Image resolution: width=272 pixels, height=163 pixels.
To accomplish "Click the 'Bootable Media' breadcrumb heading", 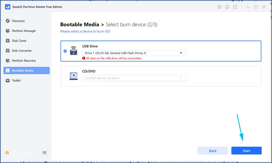I will coord(80,25).
